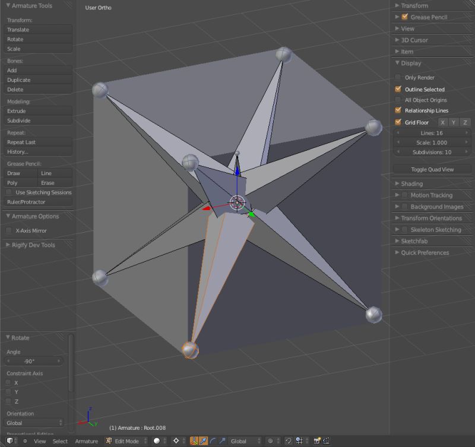The width and height of the screenshot is (475, 447).
Task: Click the Edit Mode armature icon
Action: point(109,440)
